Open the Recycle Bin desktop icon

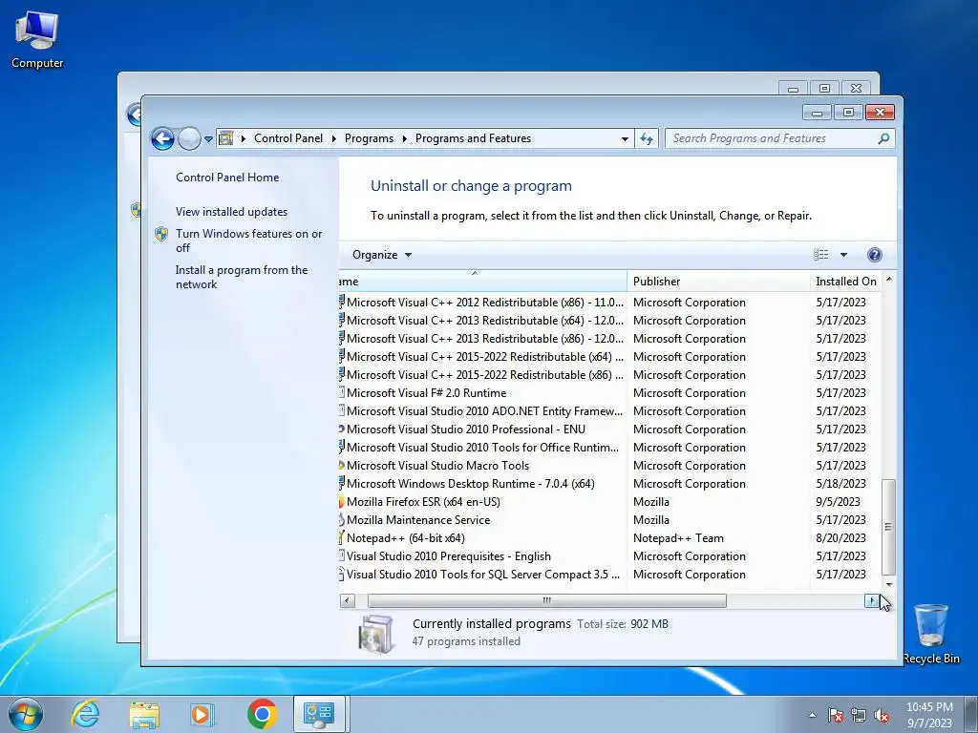pos(931,634)
